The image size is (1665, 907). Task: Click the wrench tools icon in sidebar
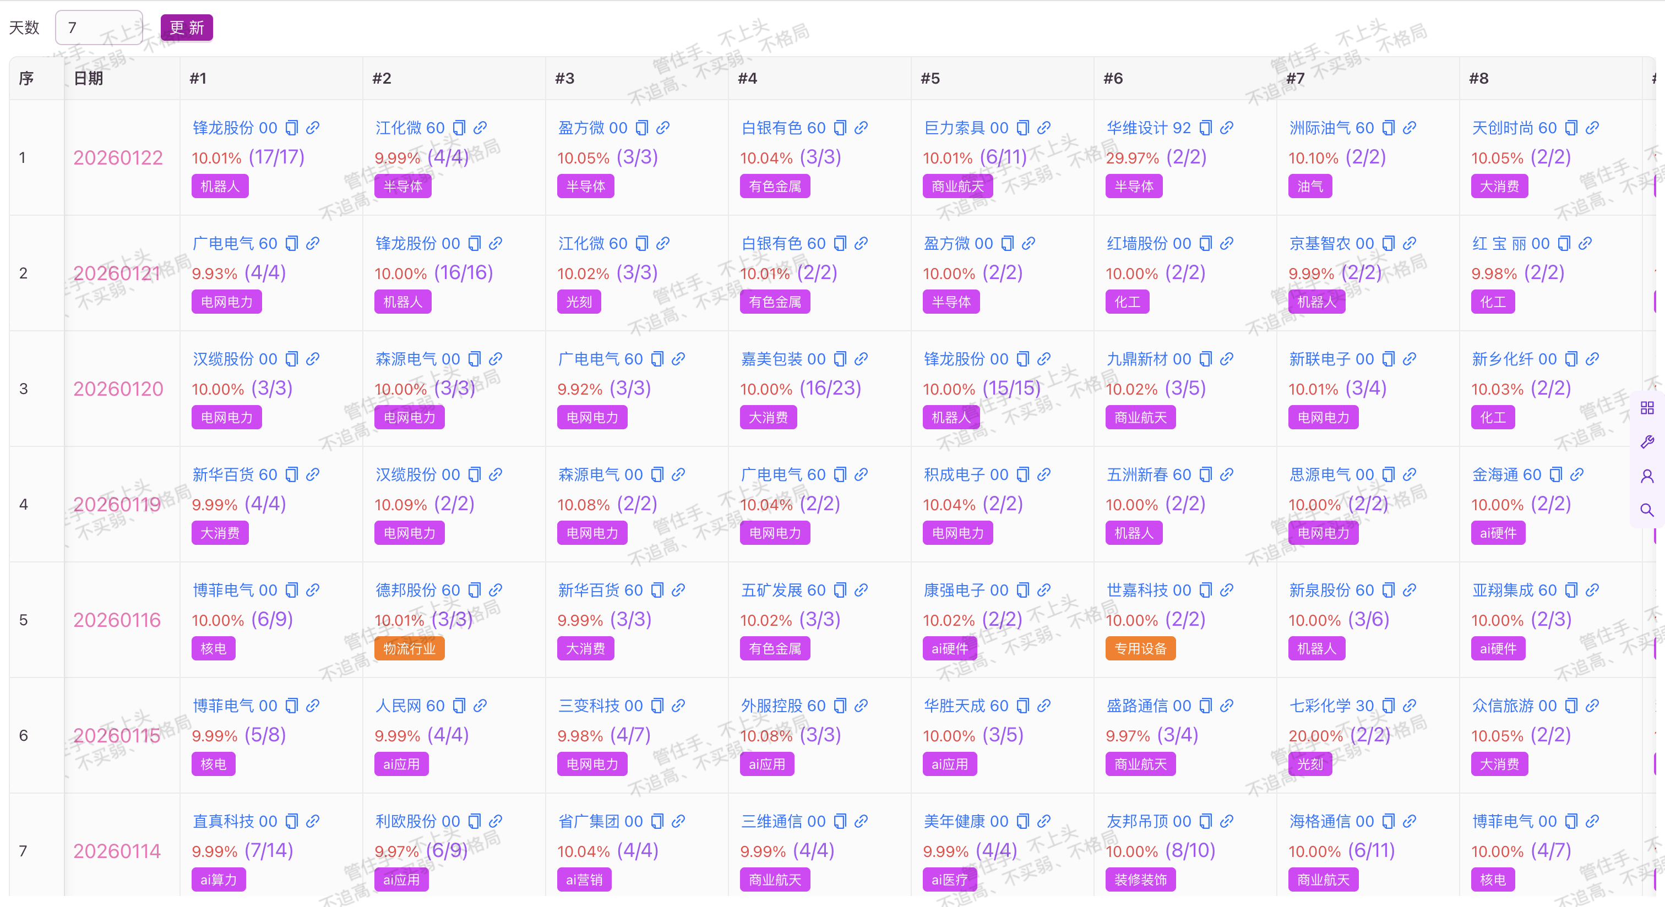pyautogui.click(x=1647, y=442)
